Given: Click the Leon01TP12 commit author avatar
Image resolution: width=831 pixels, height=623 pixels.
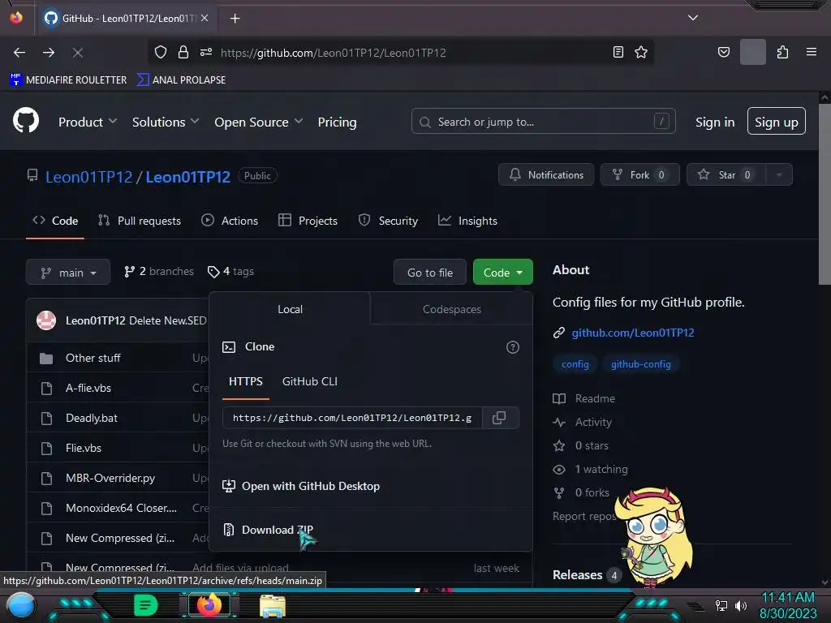Looking at the screenshot, I should 46,320.
